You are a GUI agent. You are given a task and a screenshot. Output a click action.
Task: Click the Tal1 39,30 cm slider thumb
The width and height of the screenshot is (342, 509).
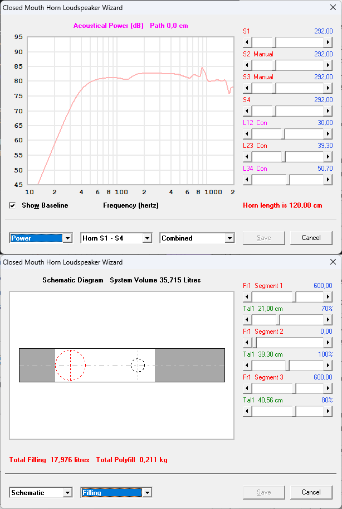pyautogui.click(x=287, y=366)
